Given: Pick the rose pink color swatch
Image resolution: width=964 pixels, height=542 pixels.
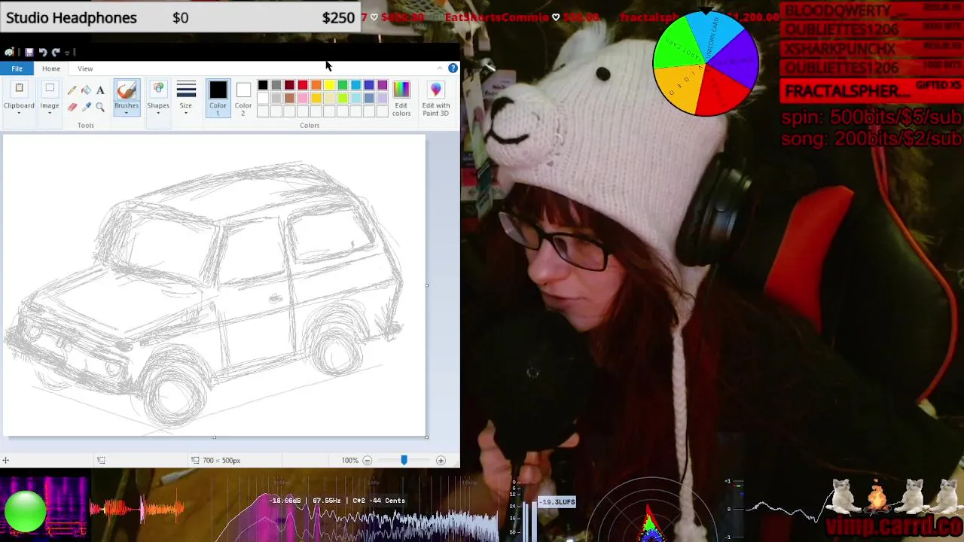Looking at the screenshot, I should tap(303, 99).
